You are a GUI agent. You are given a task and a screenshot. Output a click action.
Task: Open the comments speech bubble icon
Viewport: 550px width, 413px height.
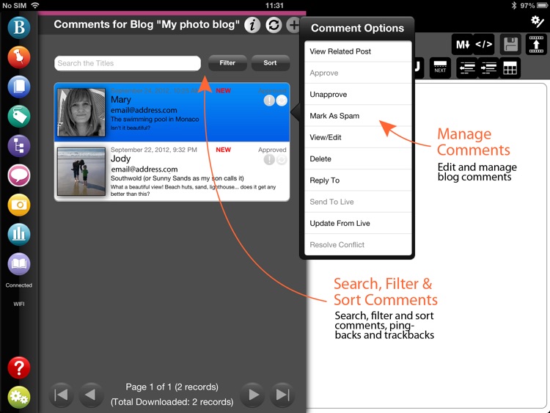point(19,175)
